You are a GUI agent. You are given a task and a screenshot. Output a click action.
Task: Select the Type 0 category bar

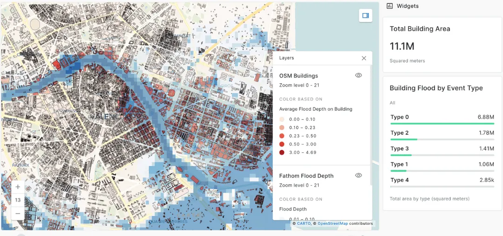pyautogui.click(x=442, y=123)
